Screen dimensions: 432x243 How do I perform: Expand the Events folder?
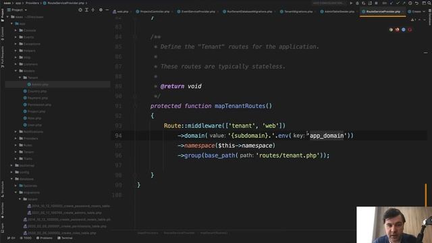(16, 37)
